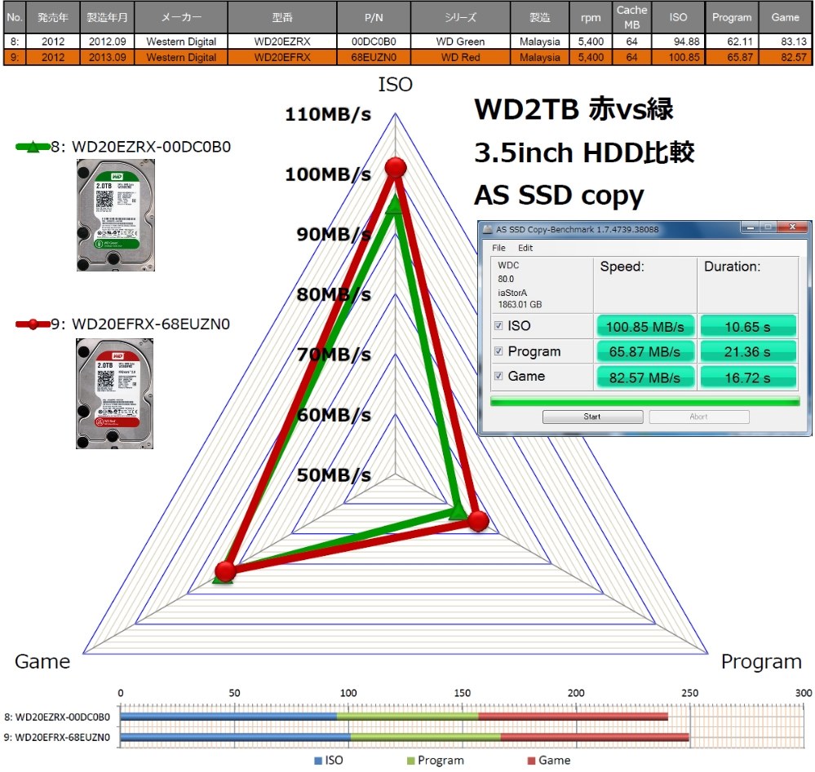The width and height of the screenshot is (815, 772).
Task: Click the Game duration 16.72 s
Action: point(748,377)
